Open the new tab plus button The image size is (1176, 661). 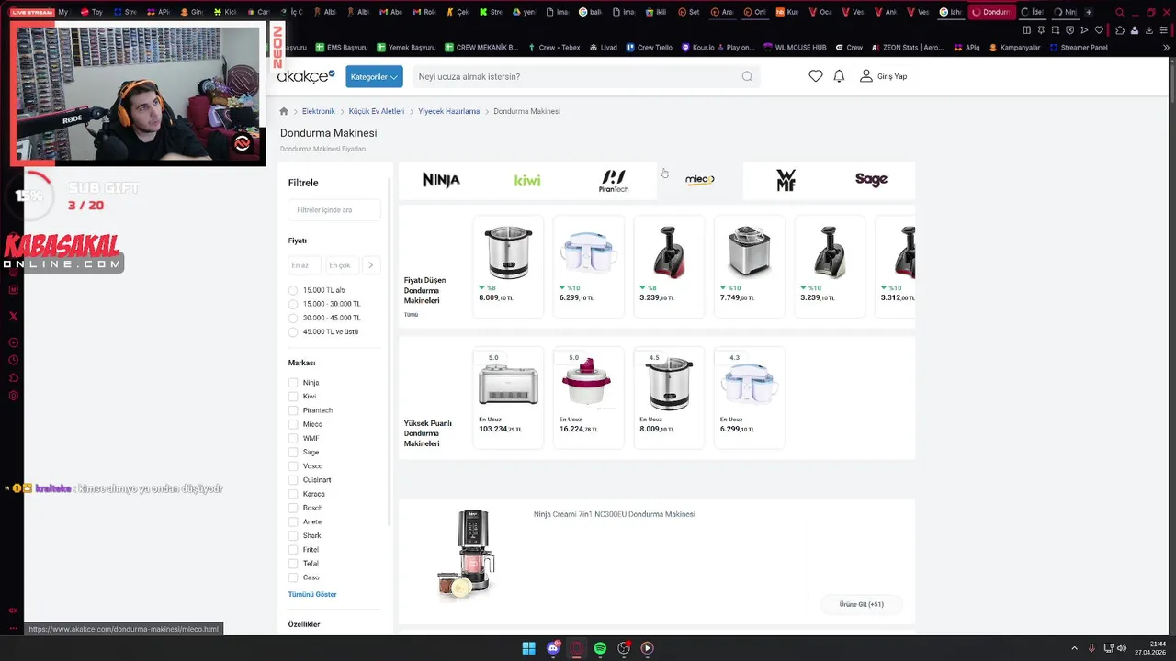[x=1089, y=12]
